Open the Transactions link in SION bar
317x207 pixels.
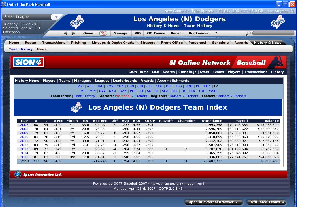(x=256, y=72)
